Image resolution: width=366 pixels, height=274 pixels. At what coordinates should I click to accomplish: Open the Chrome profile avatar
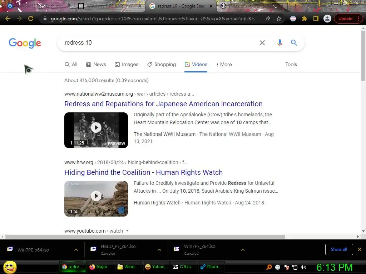[327, 19]
